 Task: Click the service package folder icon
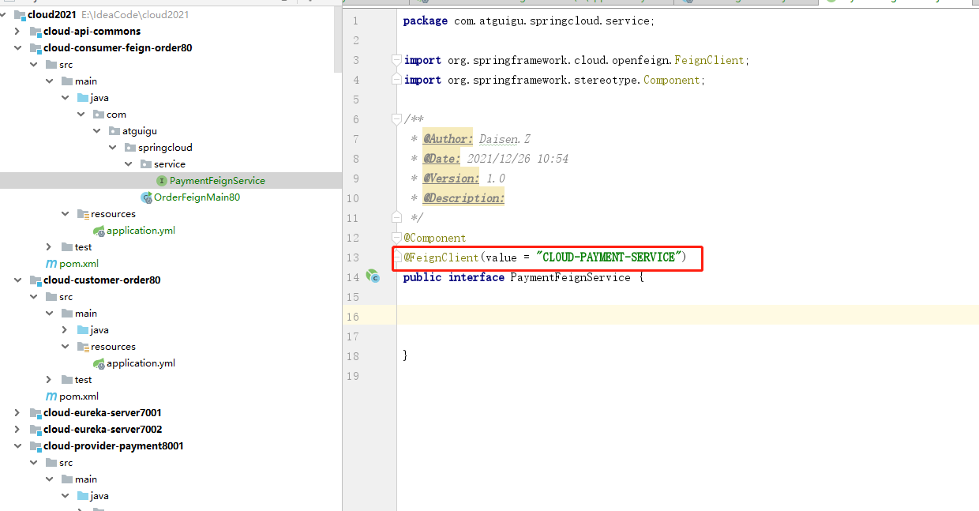146,164
